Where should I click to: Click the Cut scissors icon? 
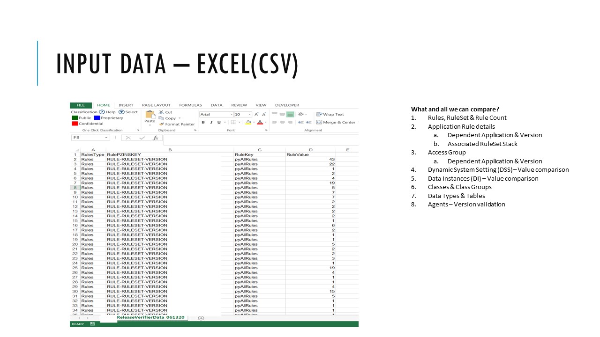pos(161,112)
